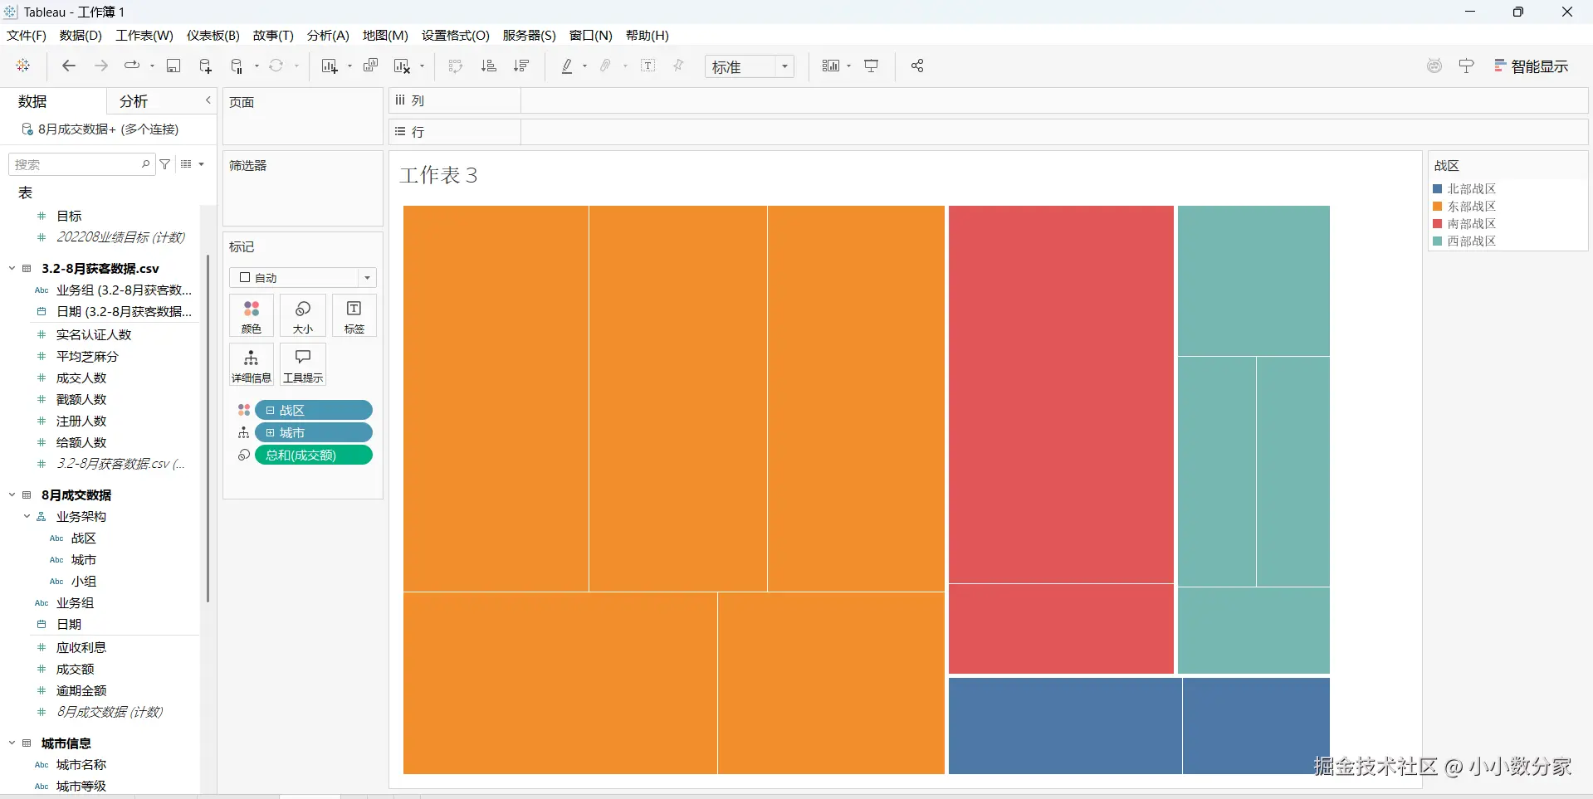Click the Detail marks card button
Image resolution: width=1593 pixels, height=799 pixels.
pos(252,365)
